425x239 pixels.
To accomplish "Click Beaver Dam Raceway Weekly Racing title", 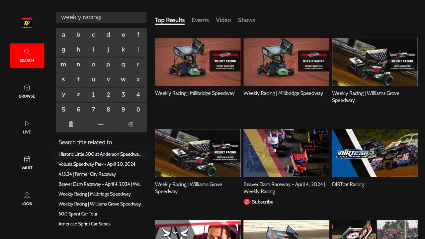I will click(x=284, y=188).
